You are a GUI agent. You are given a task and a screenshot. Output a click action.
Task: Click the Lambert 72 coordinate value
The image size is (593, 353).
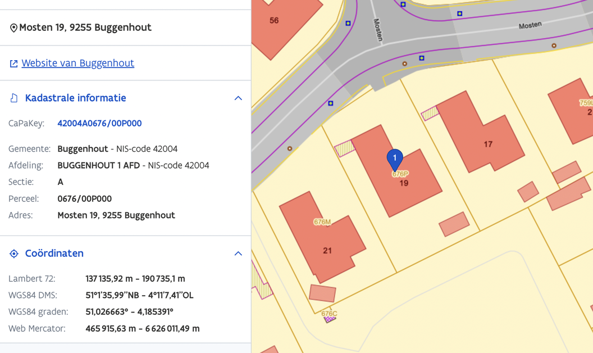point(135,279)
